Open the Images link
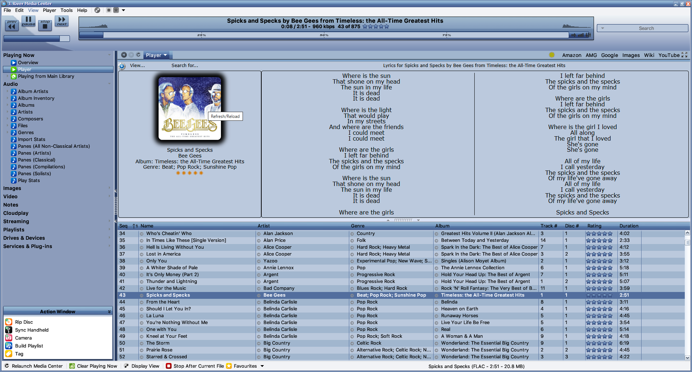This screenshot has width=692, height=372. click(x=631, y=55)
